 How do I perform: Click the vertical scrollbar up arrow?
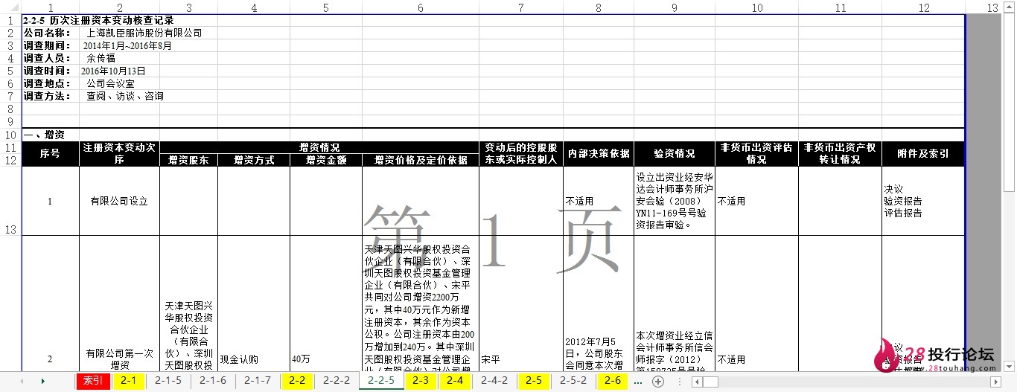coord(1010,7)
